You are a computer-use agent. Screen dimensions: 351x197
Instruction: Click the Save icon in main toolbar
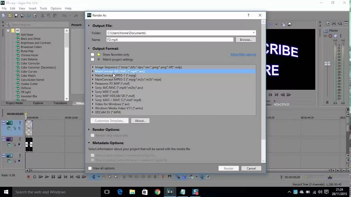16,16
